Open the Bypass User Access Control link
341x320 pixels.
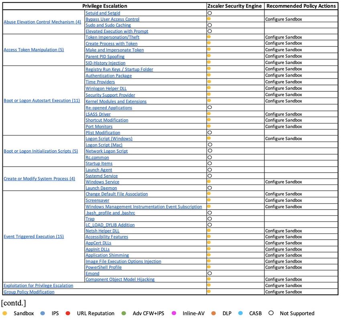112,19
